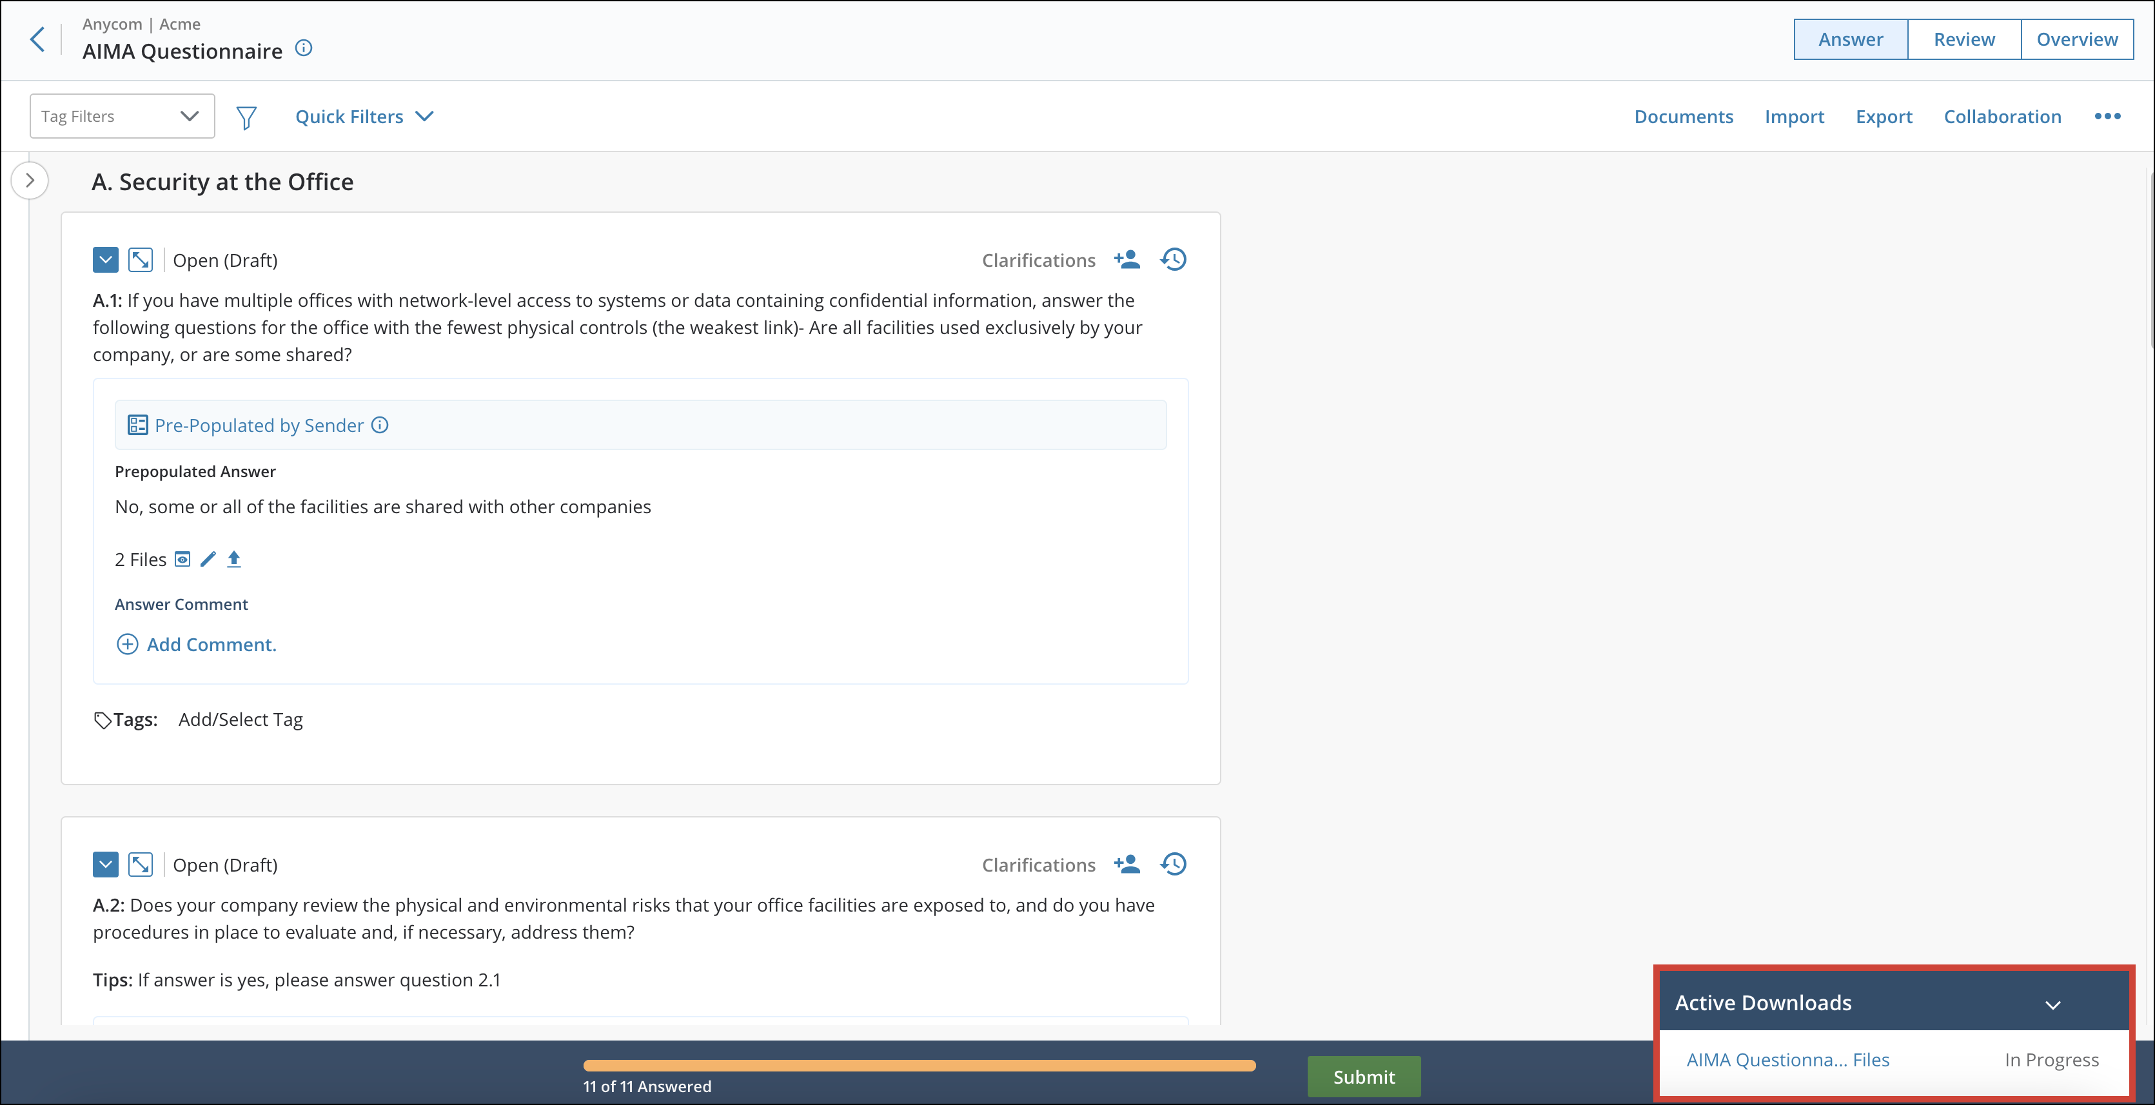Open Pre-Populated by Sender info tooltip

(380, 425)
